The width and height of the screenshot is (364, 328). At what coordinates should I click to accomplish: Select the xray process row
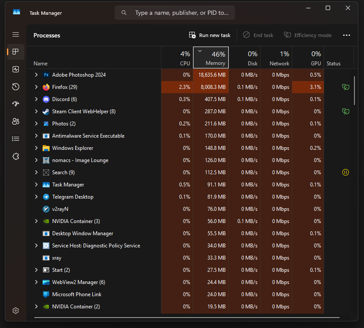pyautogui.click(x=175, y=258)
